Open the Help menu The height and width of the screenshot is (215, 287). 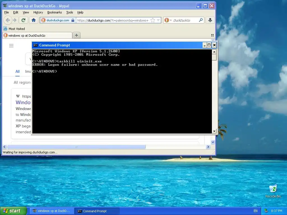pos(80,12)
